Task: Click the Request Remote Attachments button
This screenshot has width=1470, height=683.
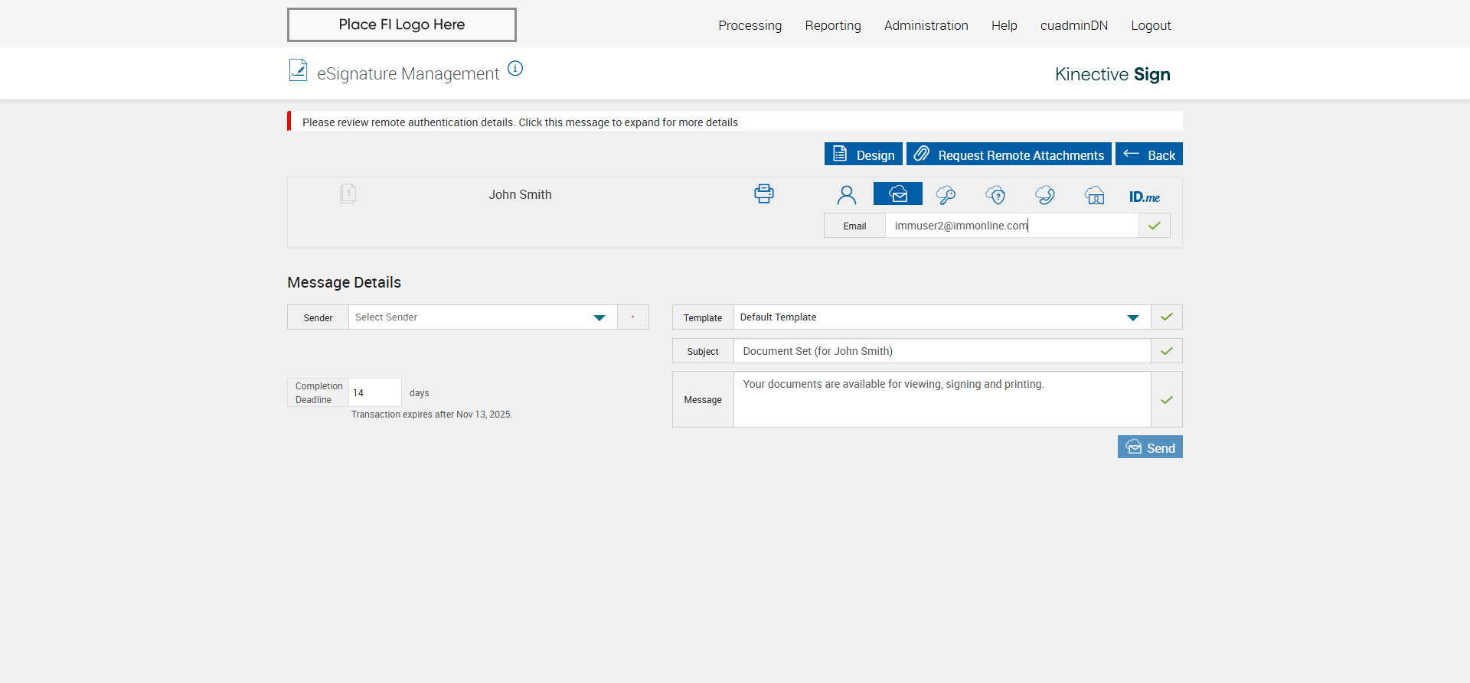Action: coord(1008,154)
